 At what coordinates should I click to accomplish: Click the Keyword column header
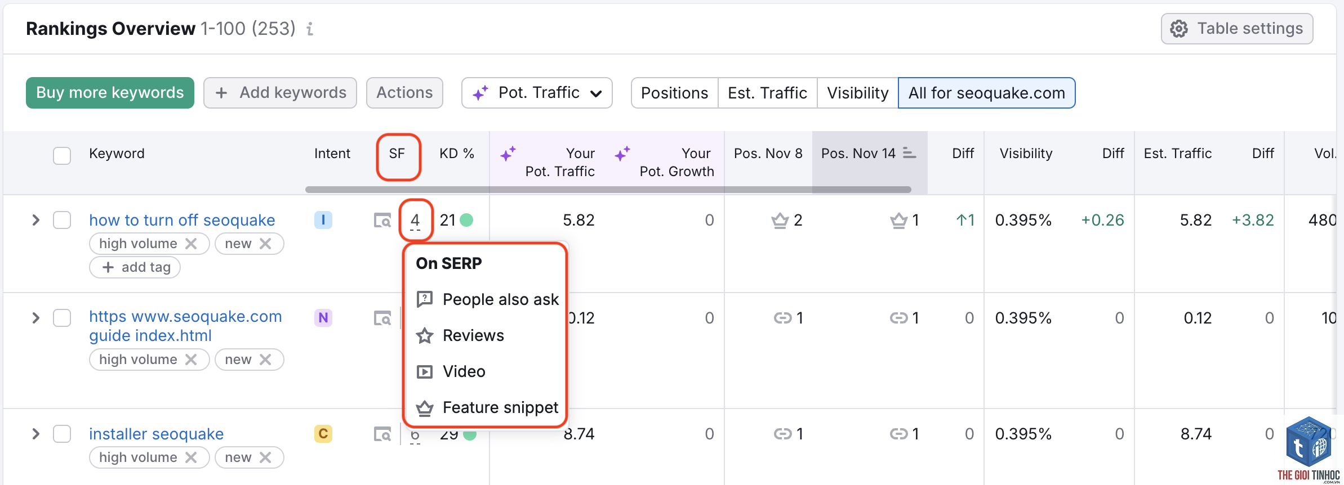[117, 154]
